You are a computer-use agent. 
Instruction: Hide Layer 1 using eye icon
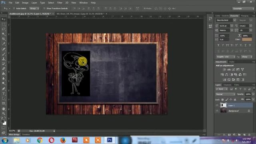[217, 105]
